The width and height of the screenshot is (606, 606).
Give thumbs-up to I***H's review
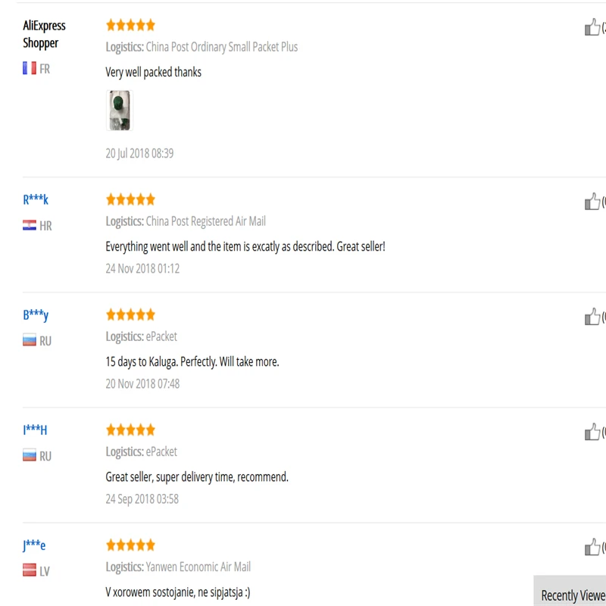click(592, 432)
